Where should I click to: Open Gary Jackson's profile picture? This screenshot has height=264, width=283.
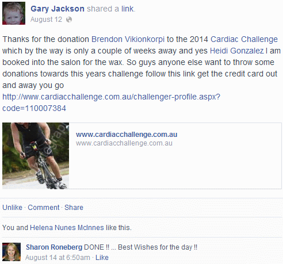point(14,13)
